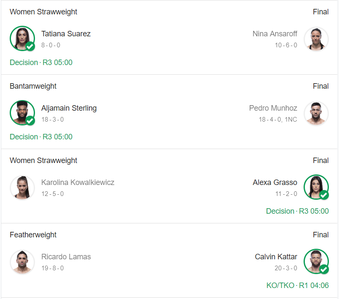Open Karolina Kowalkiewicz name link
The image size is (339, 299).
pos(78,182)
